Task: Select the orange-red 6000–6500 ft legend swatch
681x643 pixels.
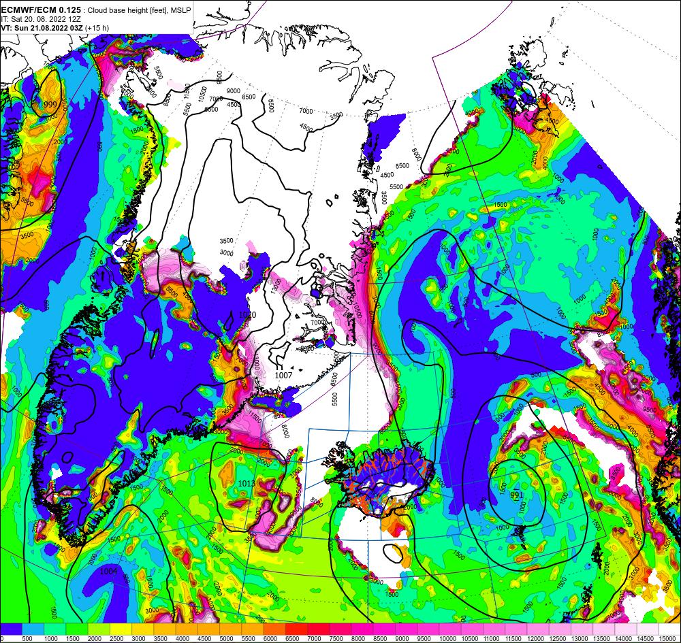Action: [274, 629]
